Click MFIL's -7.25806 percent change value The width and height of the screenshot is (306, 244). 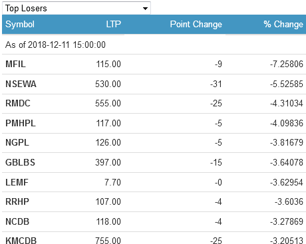pos(287,64)
